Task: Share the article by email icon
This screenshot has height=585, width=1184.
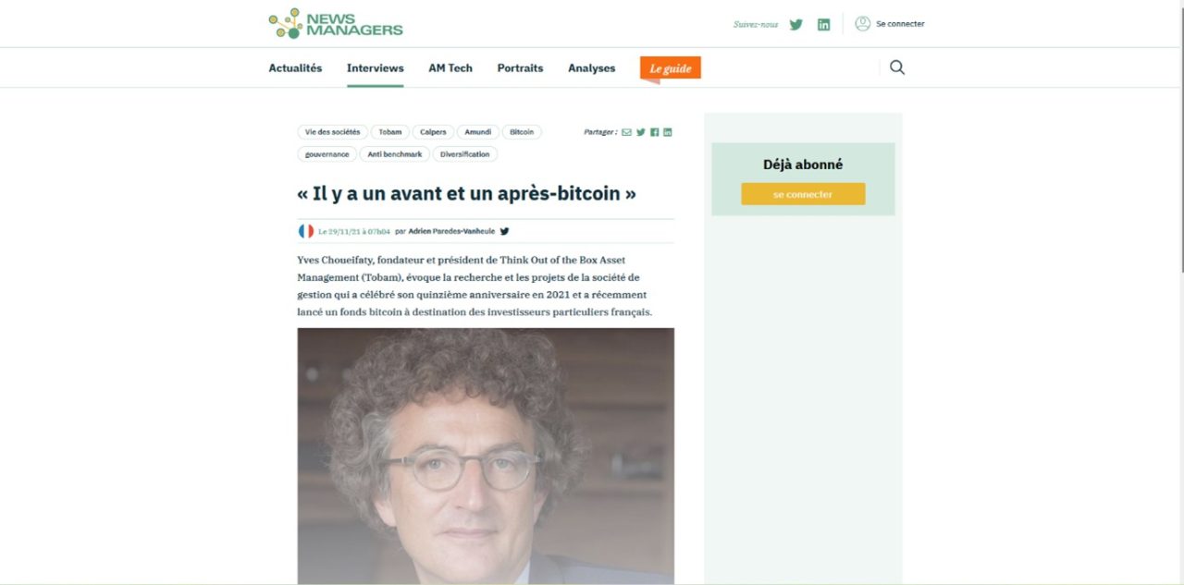Action: [626, 132]
